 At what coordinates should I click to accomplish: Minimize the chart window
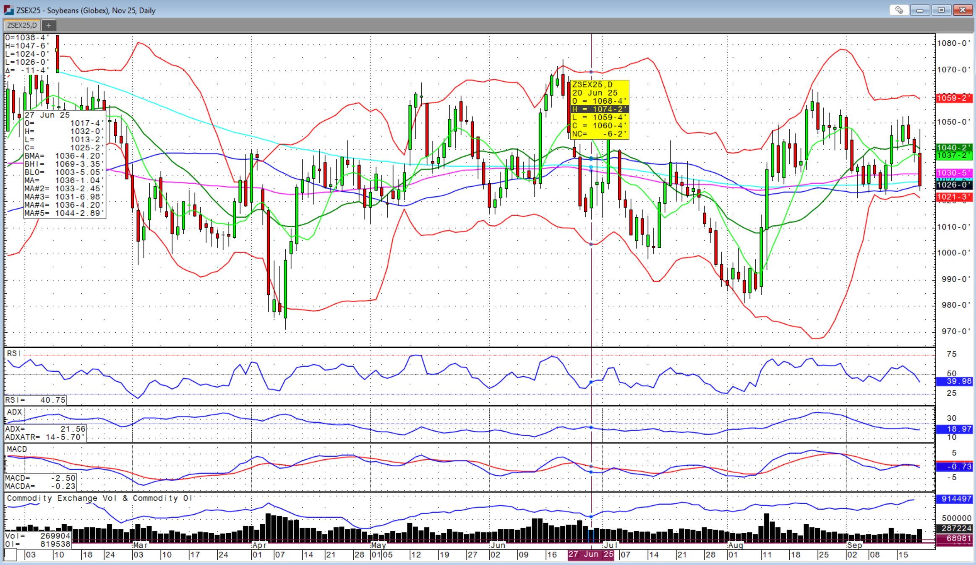click(920, 10)
